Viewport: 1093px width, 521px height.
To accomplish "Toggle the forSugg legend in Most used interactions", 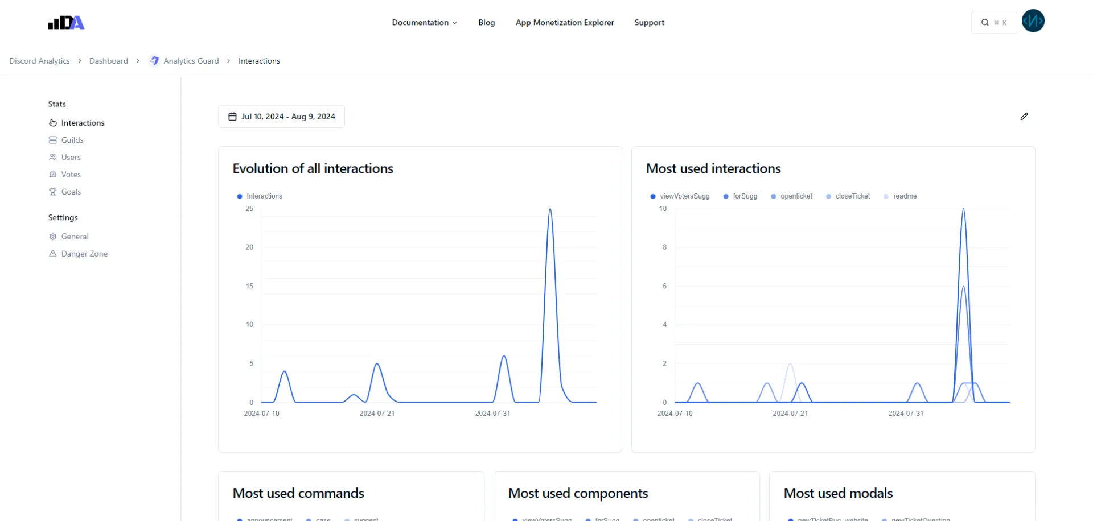I will point(740,196).
